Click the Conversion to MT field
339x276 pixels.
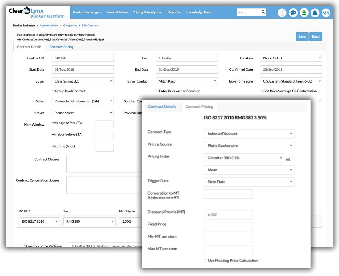228,194
